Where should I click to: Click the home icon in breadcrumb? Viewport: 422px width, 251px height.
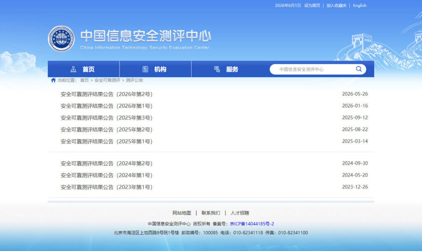click(53, 80)
